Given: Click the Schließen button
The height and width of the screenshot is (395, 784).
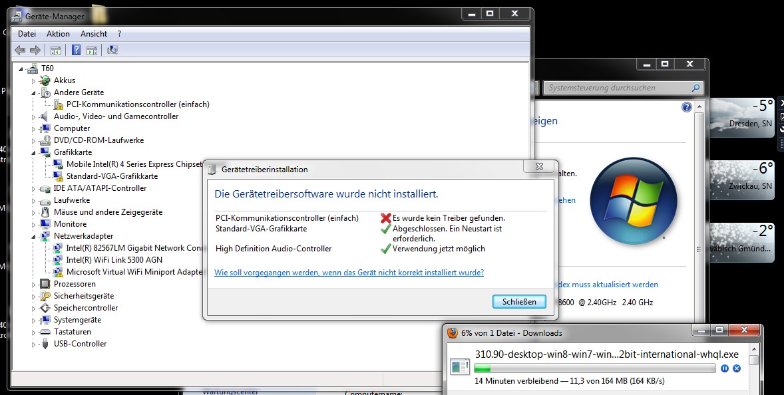Looking at the screenshot, I should pyautogui.click(x=519, y=302).
